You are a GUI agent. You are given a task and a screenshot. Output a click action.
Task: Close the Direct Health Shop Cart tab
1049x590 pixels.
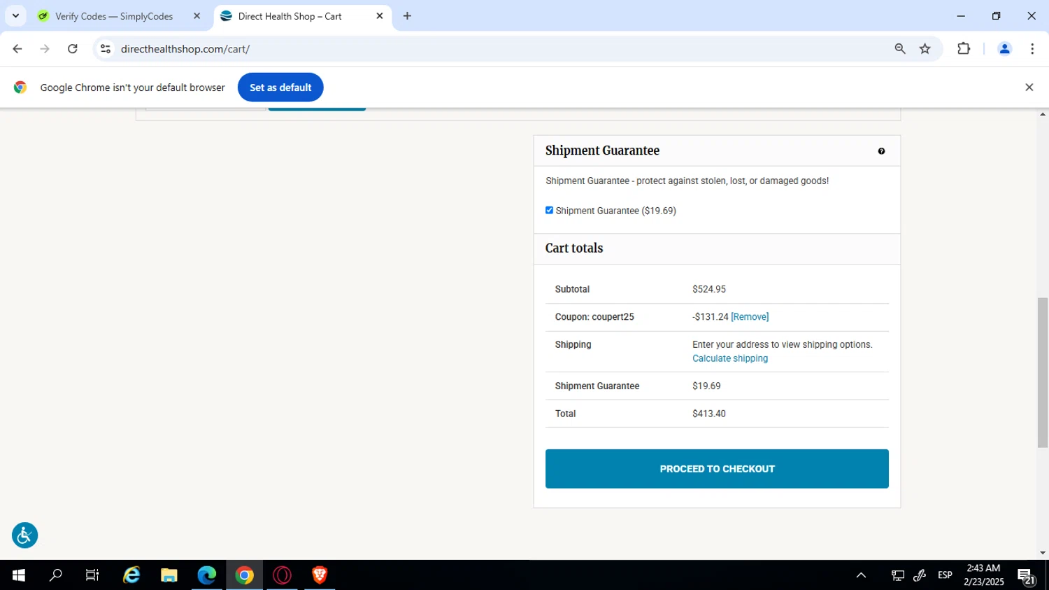tap(380, 16)
